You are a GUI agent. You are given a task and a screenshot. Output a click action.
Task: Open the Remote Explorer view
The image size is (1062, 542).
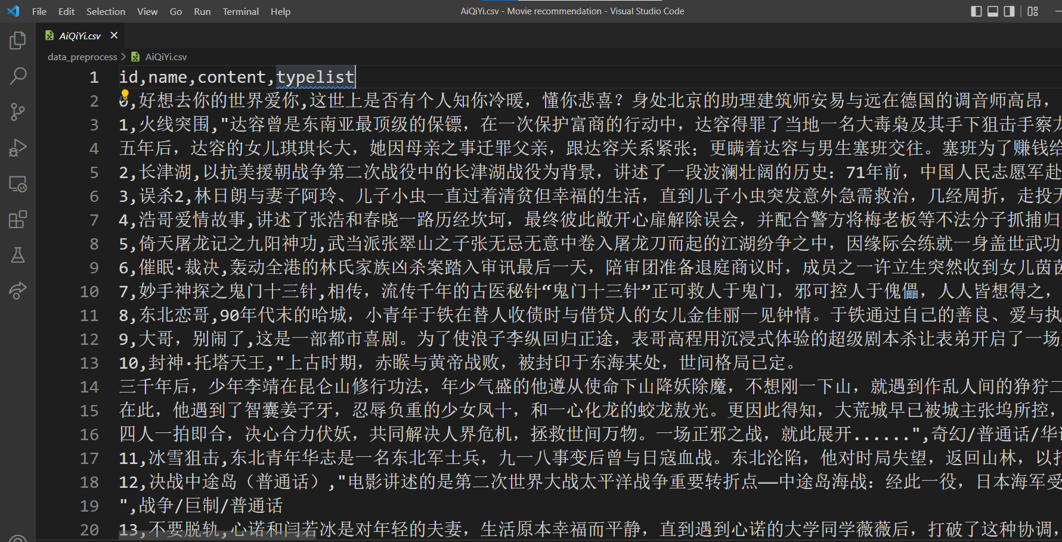click(18, 183)
